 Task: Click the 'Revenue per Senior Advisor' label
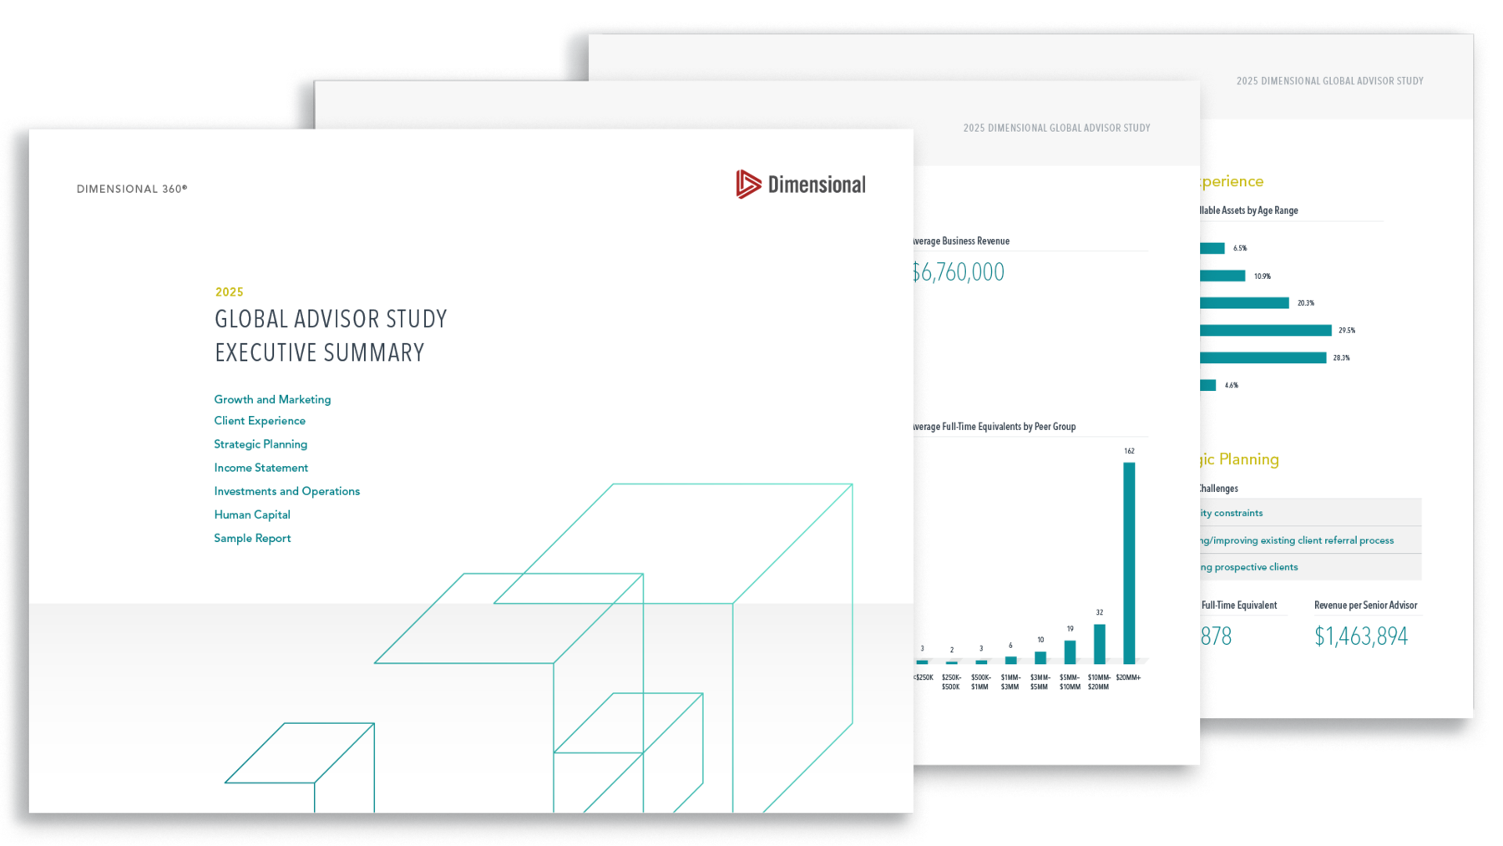pyautogui.click(x=1366, y=605)
